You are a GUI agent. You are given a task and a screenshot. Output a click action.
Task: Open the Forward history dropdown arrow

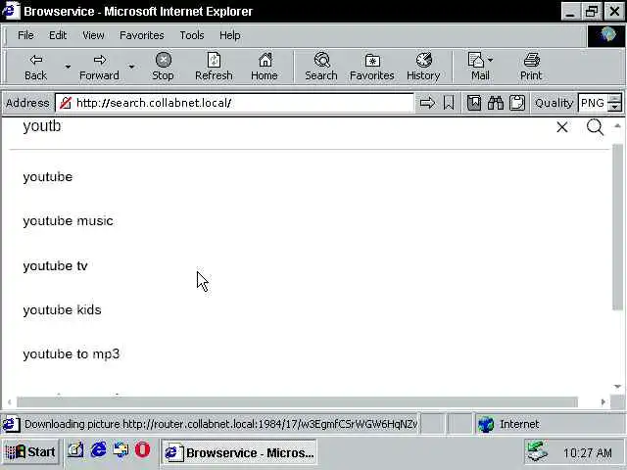click(131, 67)
